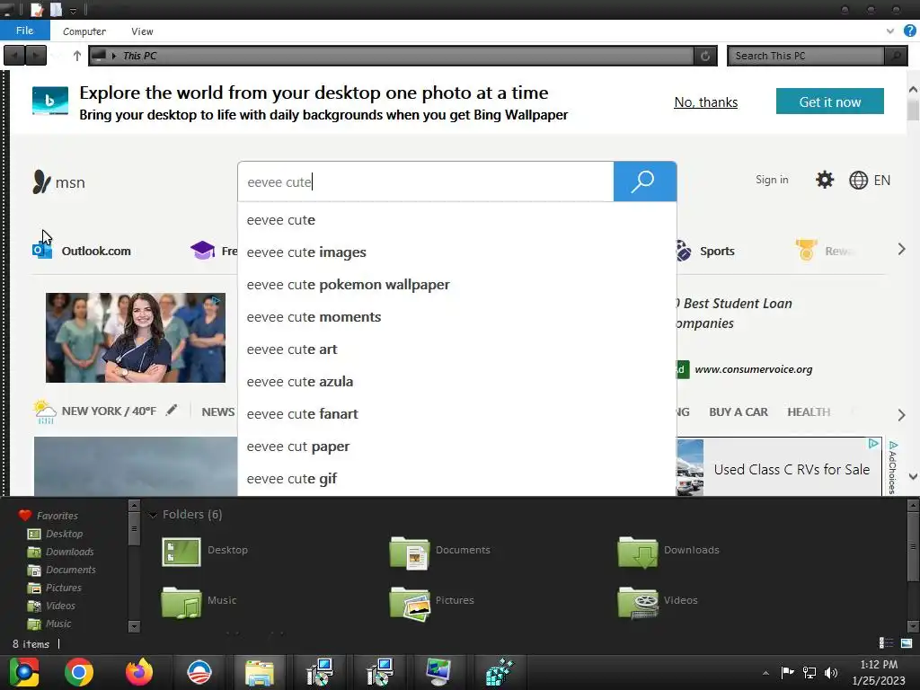Launch Google Chrome from taskbar
The width and height of the screenshot is (920, 690).
point(79,672)
